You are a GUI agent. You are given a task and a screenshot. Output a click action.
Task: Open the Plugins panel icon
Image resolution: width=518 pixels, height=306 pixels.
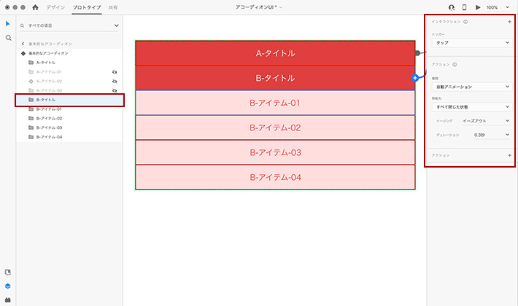pos(8,299)
